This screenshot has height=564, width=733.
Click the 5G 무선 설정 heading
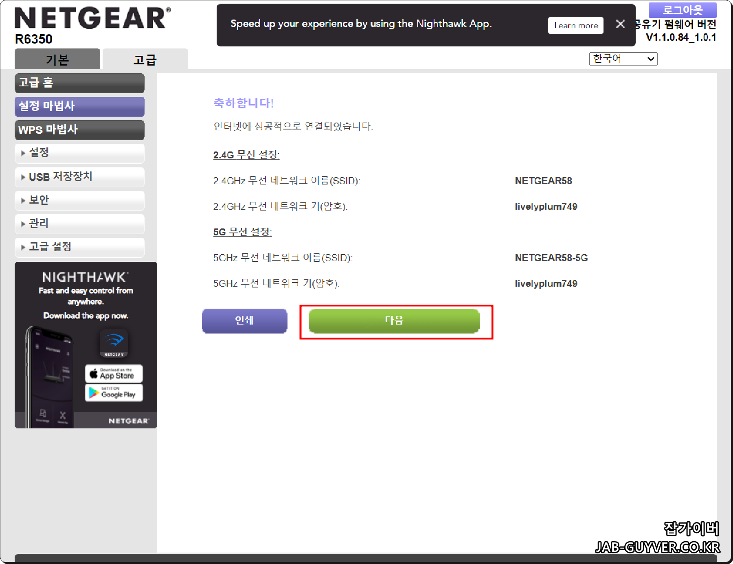242,232
